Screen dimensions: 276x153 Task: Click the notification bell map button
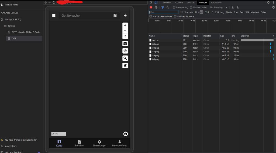125,65
